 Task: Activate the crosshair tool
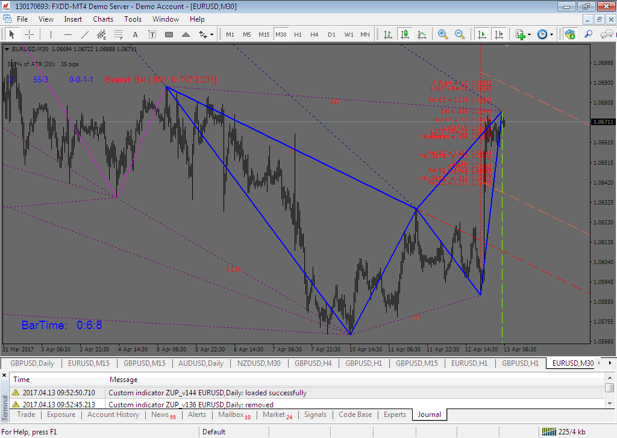29,34
